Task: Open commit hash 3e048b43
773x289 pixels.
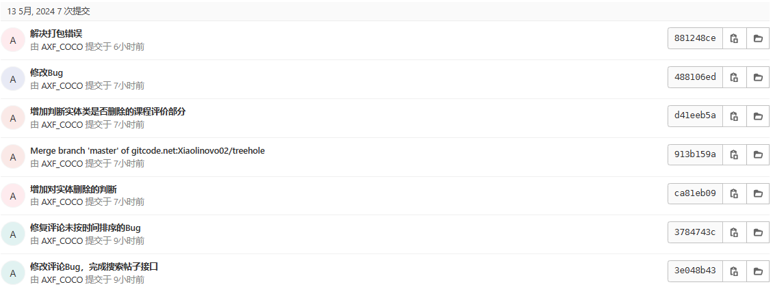Action: point(695,271)
